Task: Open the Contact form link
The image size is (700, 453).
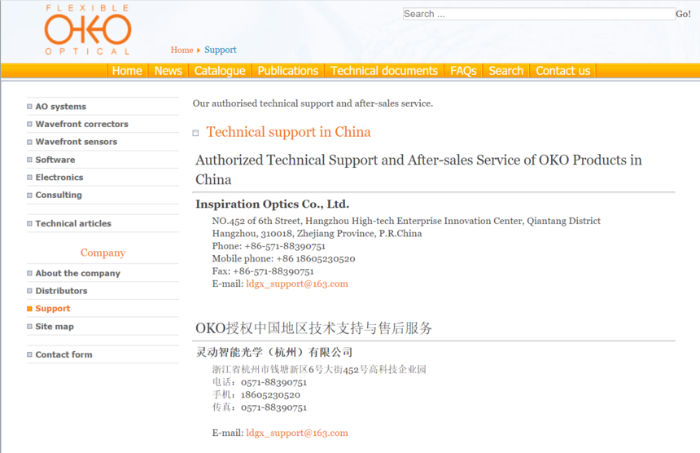Action: 63,354
